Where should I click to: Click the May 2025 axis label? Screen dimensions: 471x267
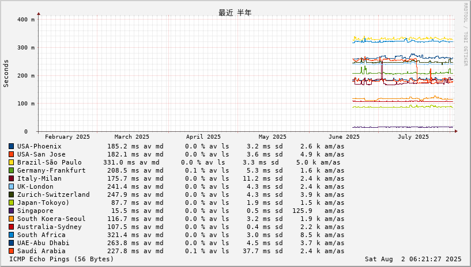pyautogui.click(x=273, y=136)
